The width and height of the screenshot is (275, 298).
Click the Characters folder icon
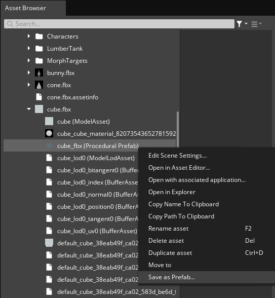[39, 36]
